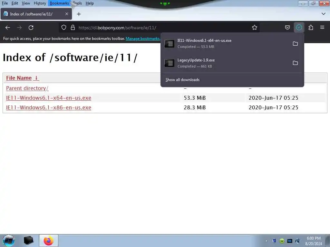Image resolution: width=330 pixels, height=247 pixels.
Task: Click the monitor display tray icon
Action: (290, 241)
